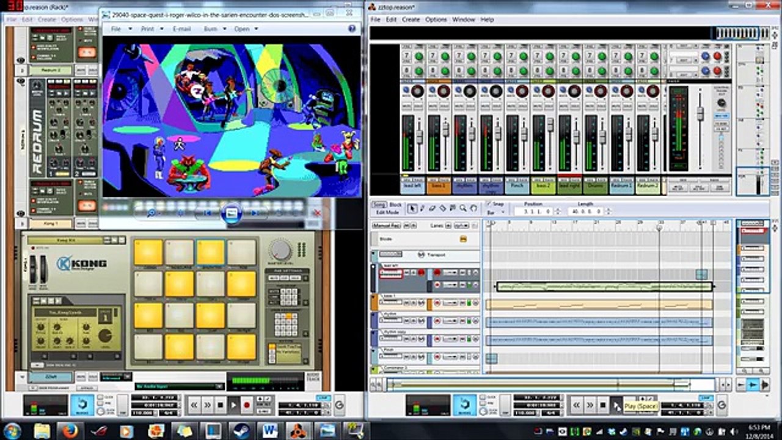Click Rewind in zztop.reason transport
782x440 pixels.
point(576,405)
